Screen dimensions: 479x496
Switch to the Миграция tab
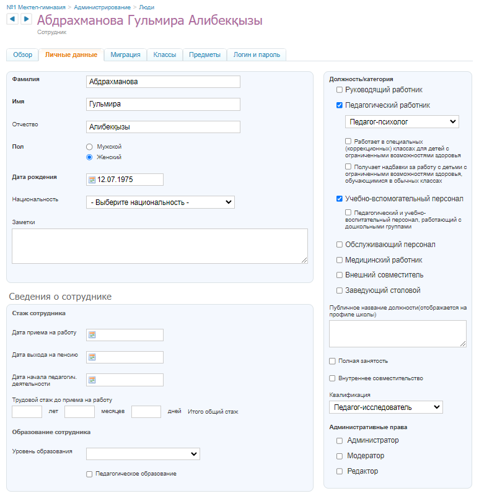tap(125, 54)
